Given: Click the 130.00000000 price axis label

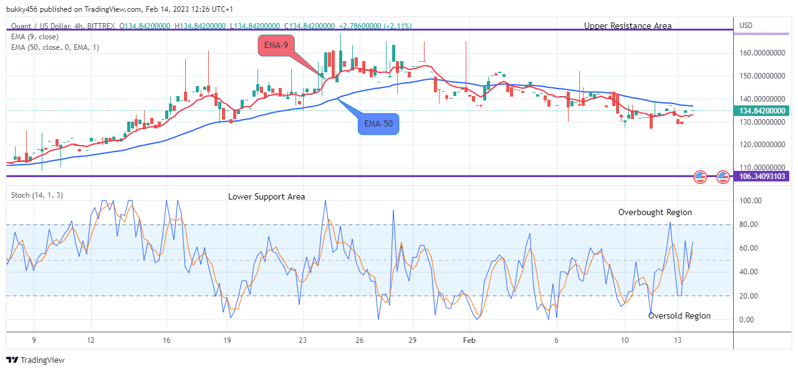Looking at the screenshot, I should [x=763, y=122].
